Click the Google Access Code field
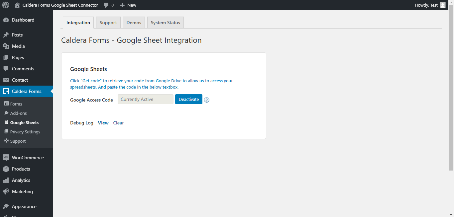 (146, 99)
